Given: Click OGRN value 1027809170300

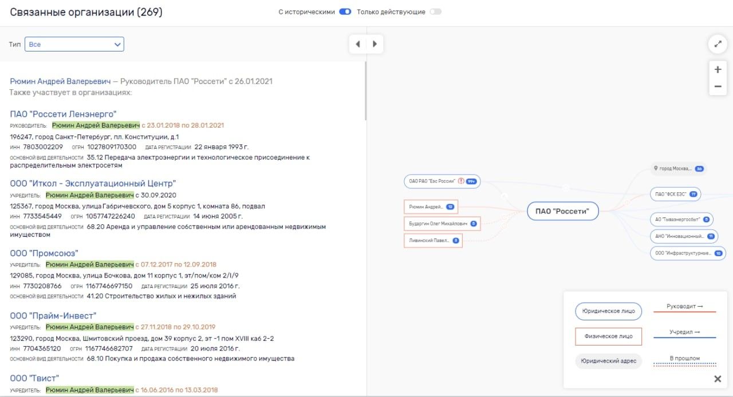Looking at the screenshot, I should (112, 147).
